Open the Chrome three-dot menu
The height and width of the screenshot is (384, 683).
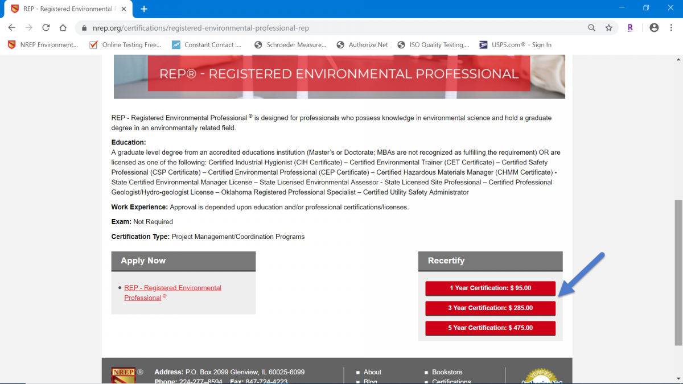(x=671, y=27)
